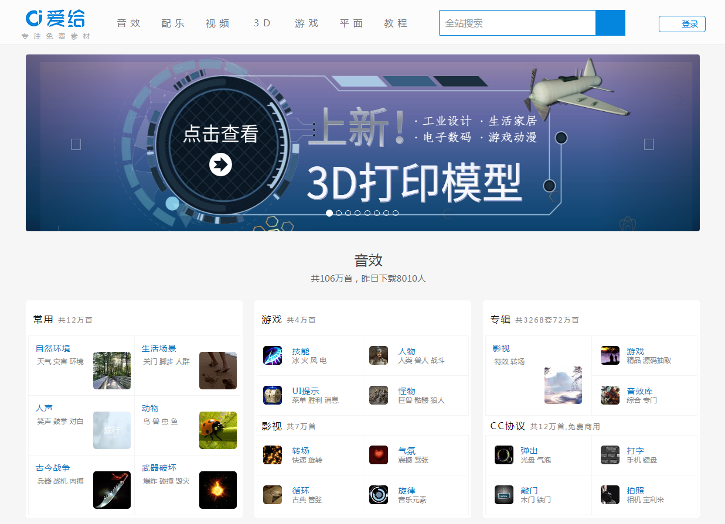725x524 pixels.
Task: Activate the fourth carousel dot
Action: [x=358, y=213]
